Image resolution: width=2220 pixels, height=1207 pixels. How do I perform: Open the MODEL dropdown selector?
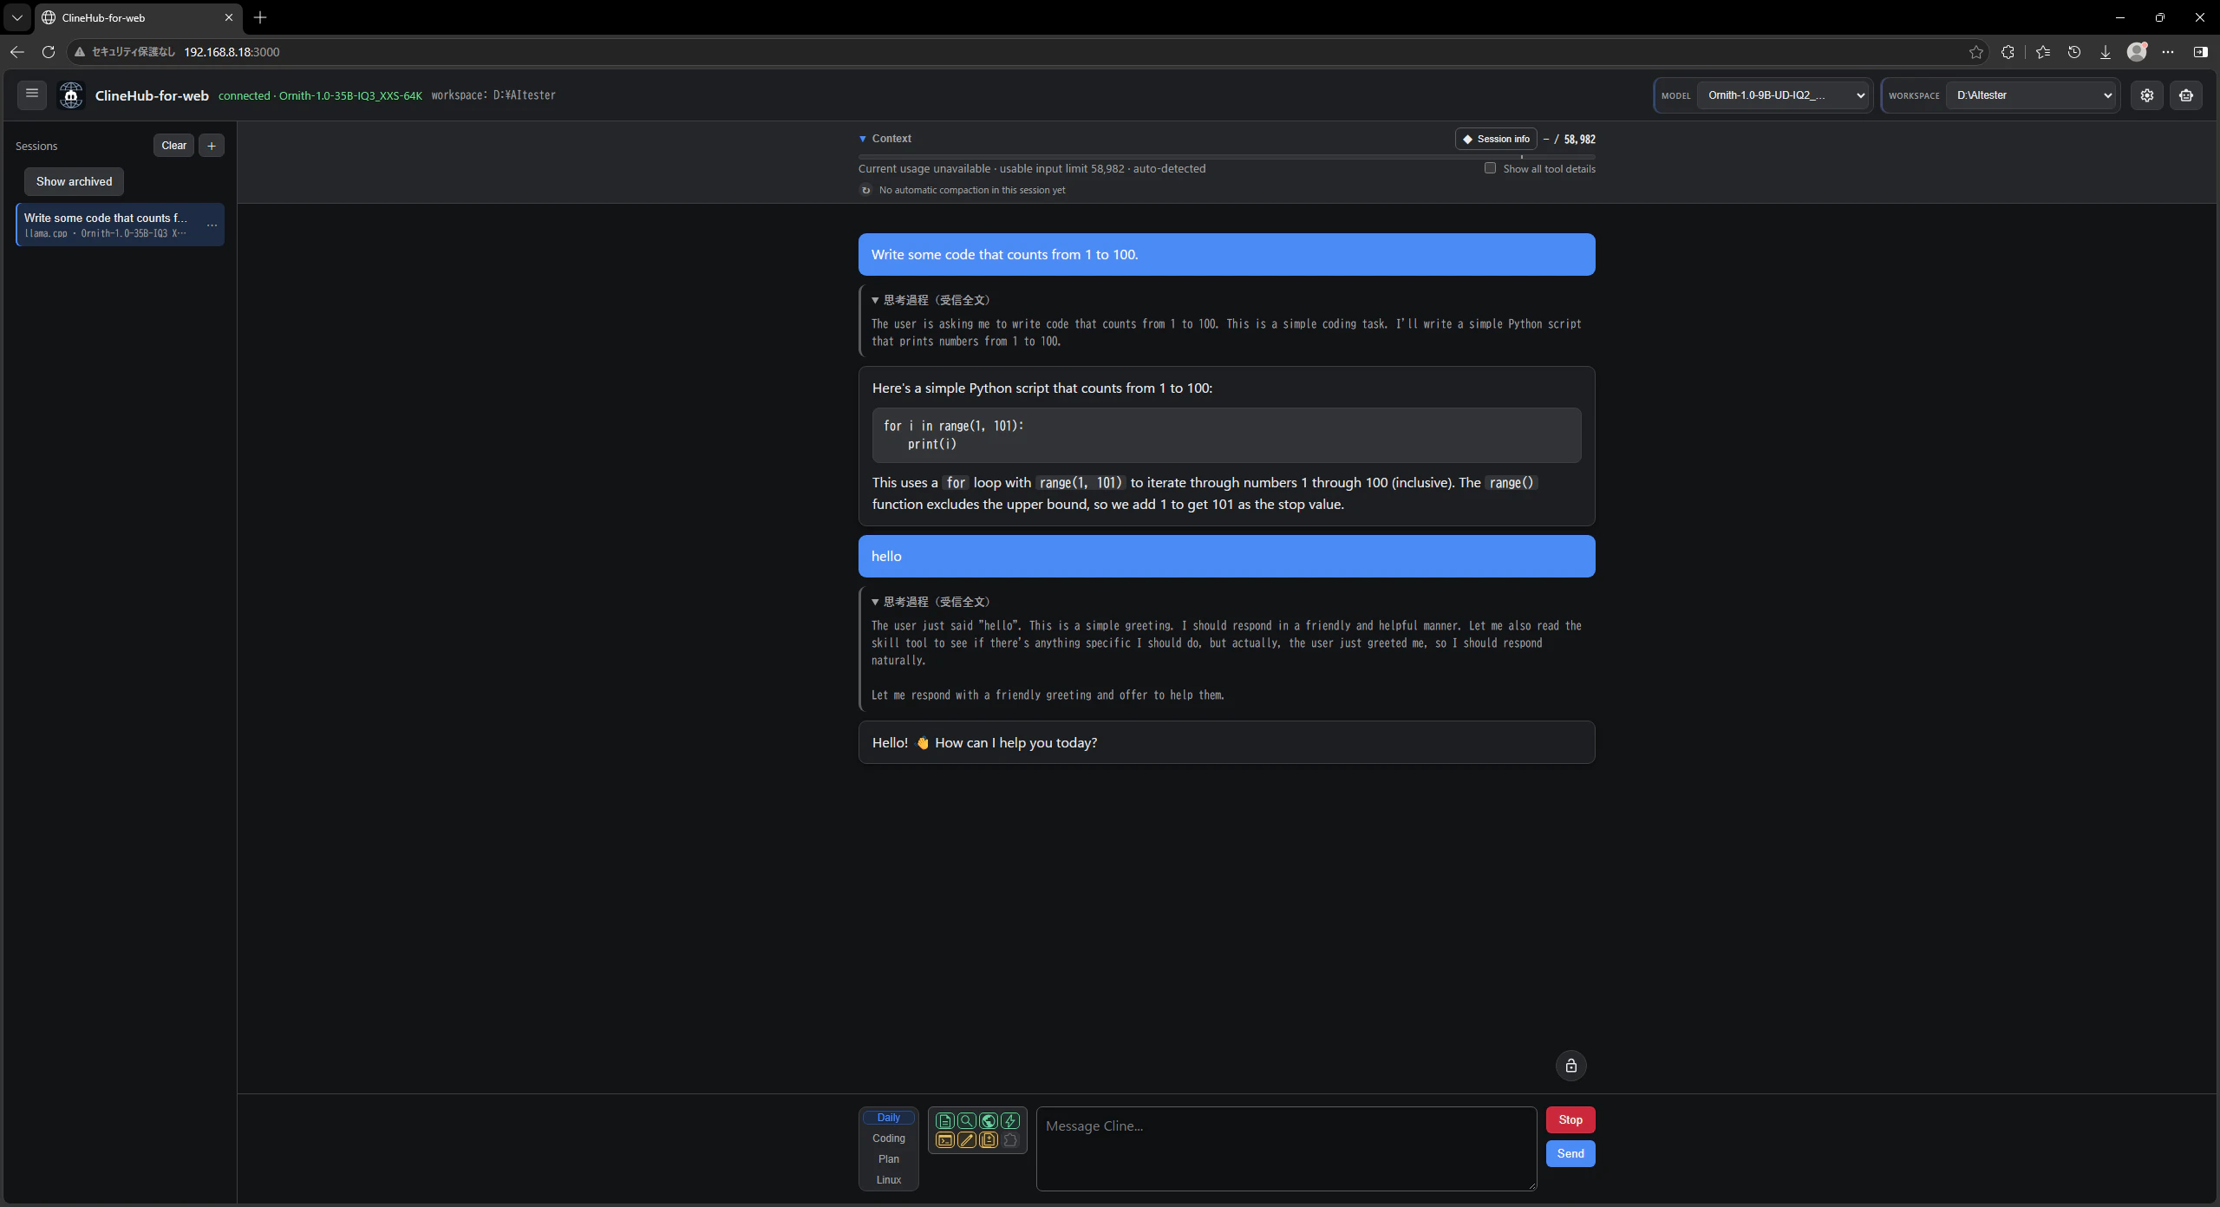tap(1783, 95)
